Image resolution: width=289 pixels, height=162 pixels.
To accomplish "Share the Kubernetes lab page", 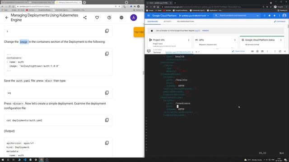I will pos(85,18).
